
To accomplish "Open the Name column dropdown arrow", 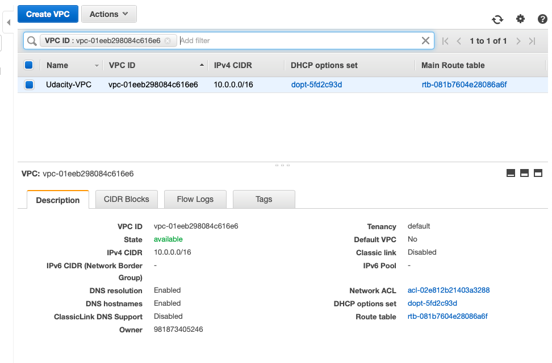I will [97, 66].
